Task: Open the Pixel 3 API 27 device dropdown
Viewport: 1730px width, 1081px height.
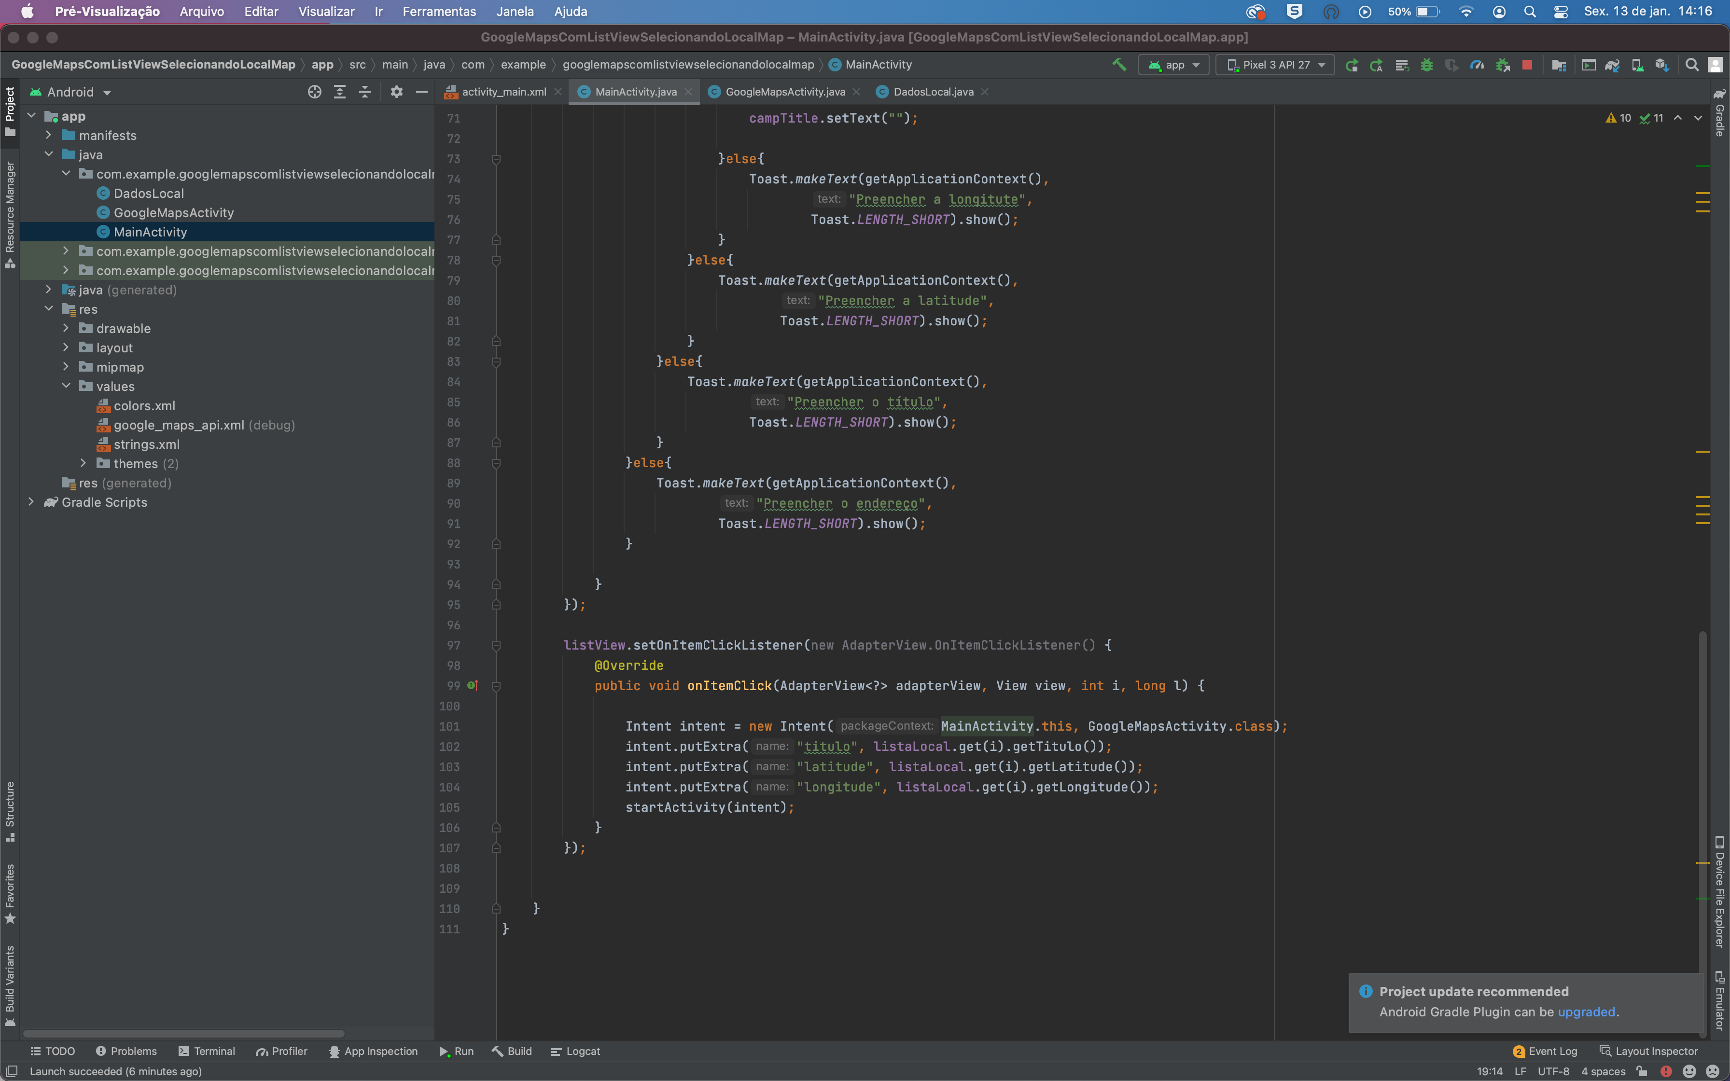Action: point(1275,65)
